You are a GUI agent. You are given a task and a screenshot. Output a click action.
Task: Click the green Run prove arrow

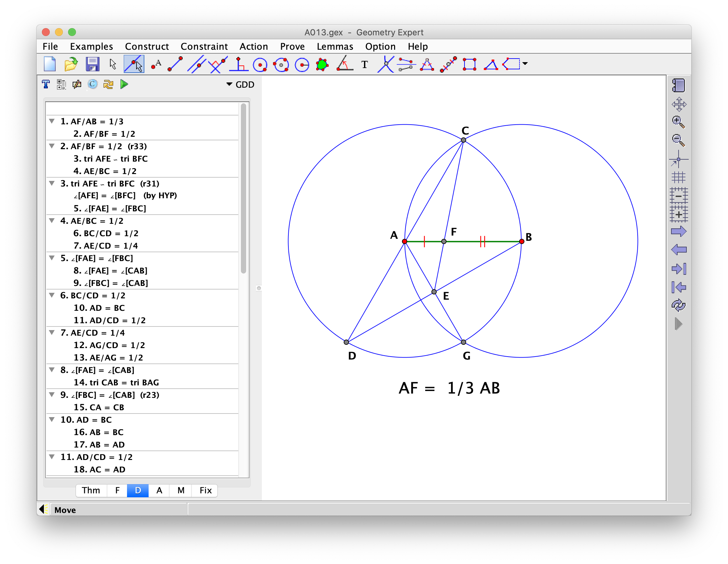(124, 84)
